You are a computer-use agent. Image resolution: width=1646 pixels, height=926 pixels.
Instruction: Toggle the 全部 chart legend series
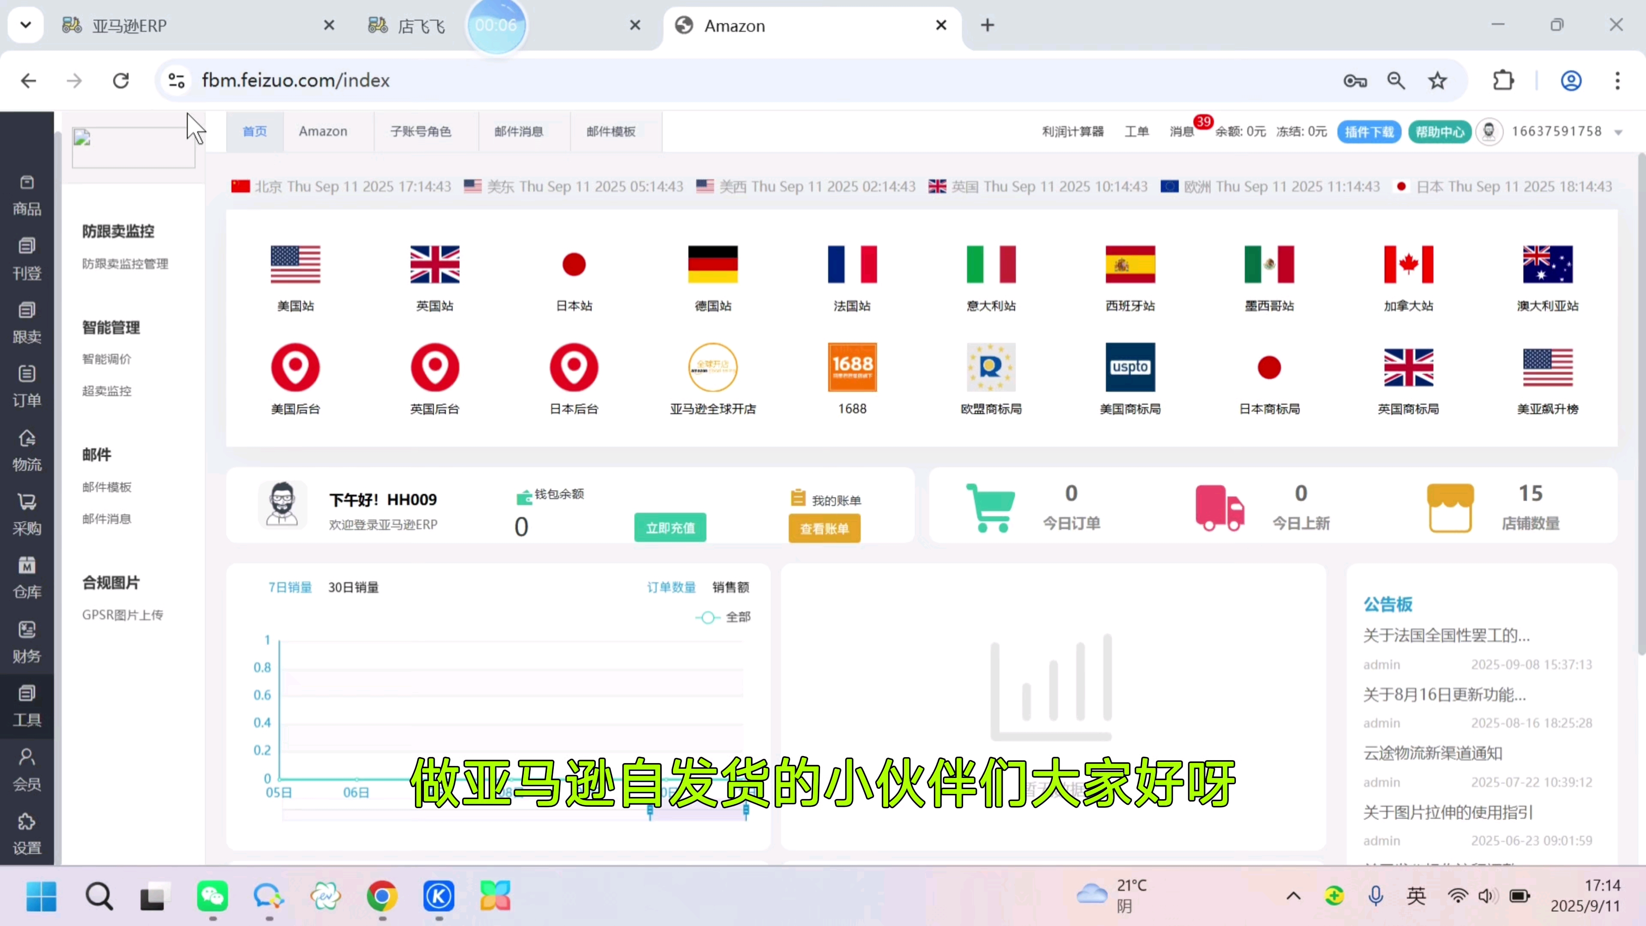[x=723, y=617]
